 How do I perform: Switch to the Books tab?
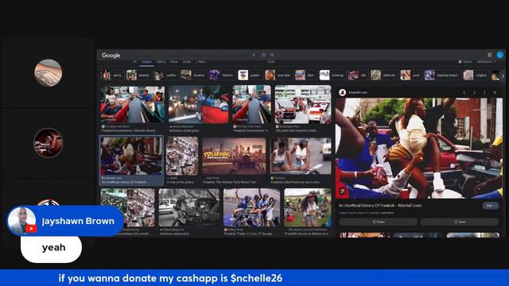click(x=187, y=62)
